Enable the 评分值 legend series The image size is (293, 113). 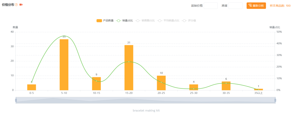tap(189, 21)
